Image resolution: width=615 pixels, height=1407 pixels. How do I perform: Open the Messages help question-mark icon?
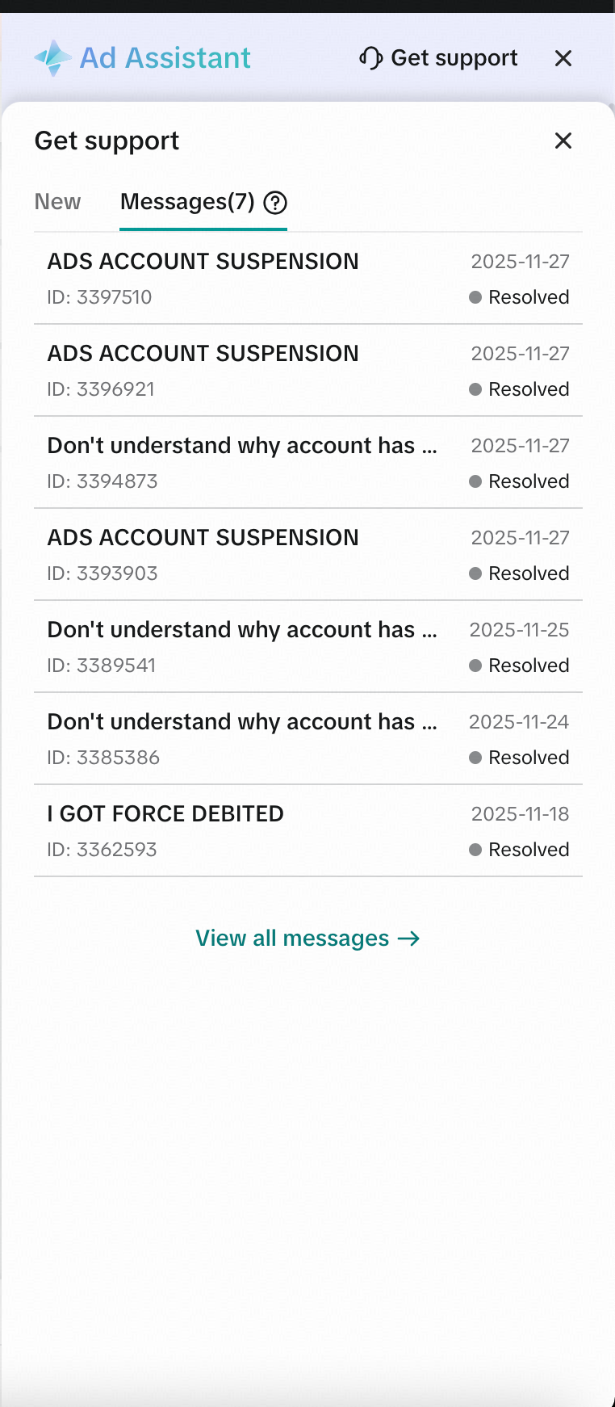275,202
